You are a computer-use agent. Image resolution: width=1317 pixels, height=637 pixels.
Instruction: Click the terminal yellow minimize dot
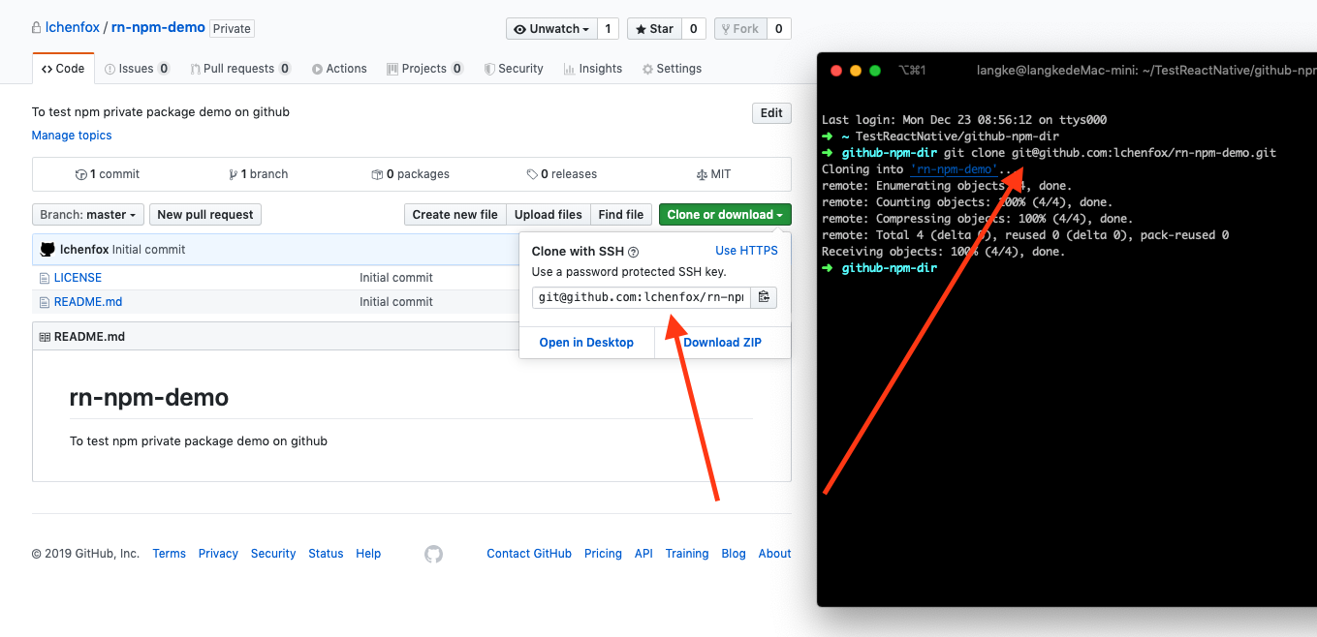(x=855, y=71)
